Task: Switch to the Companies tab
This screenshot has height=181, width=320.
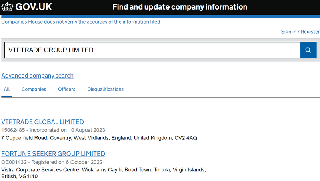Action: [x=34, y=89]
